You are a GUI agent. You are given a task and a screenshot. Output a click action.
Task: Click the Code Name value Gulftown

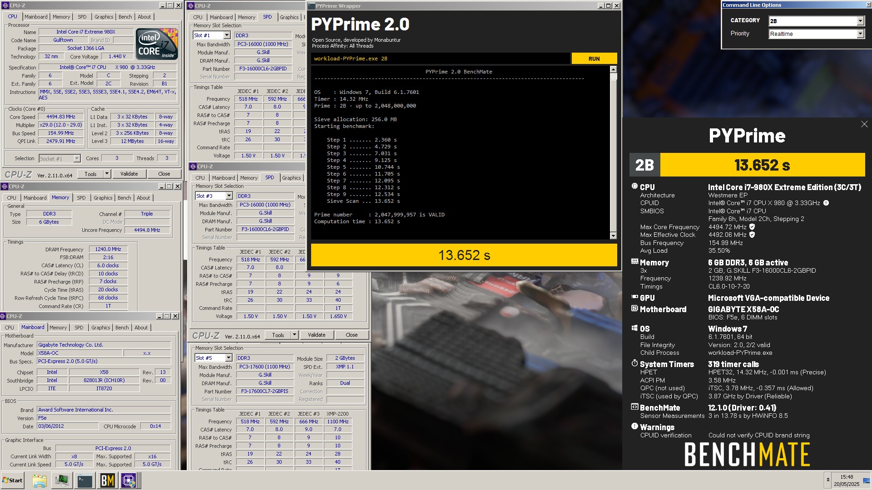[x=63, y=40]
